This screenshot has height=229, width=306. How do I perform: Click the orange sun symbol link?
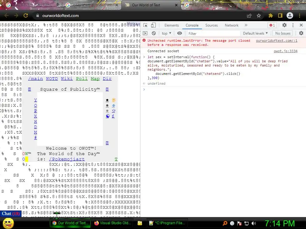(114, 100)
